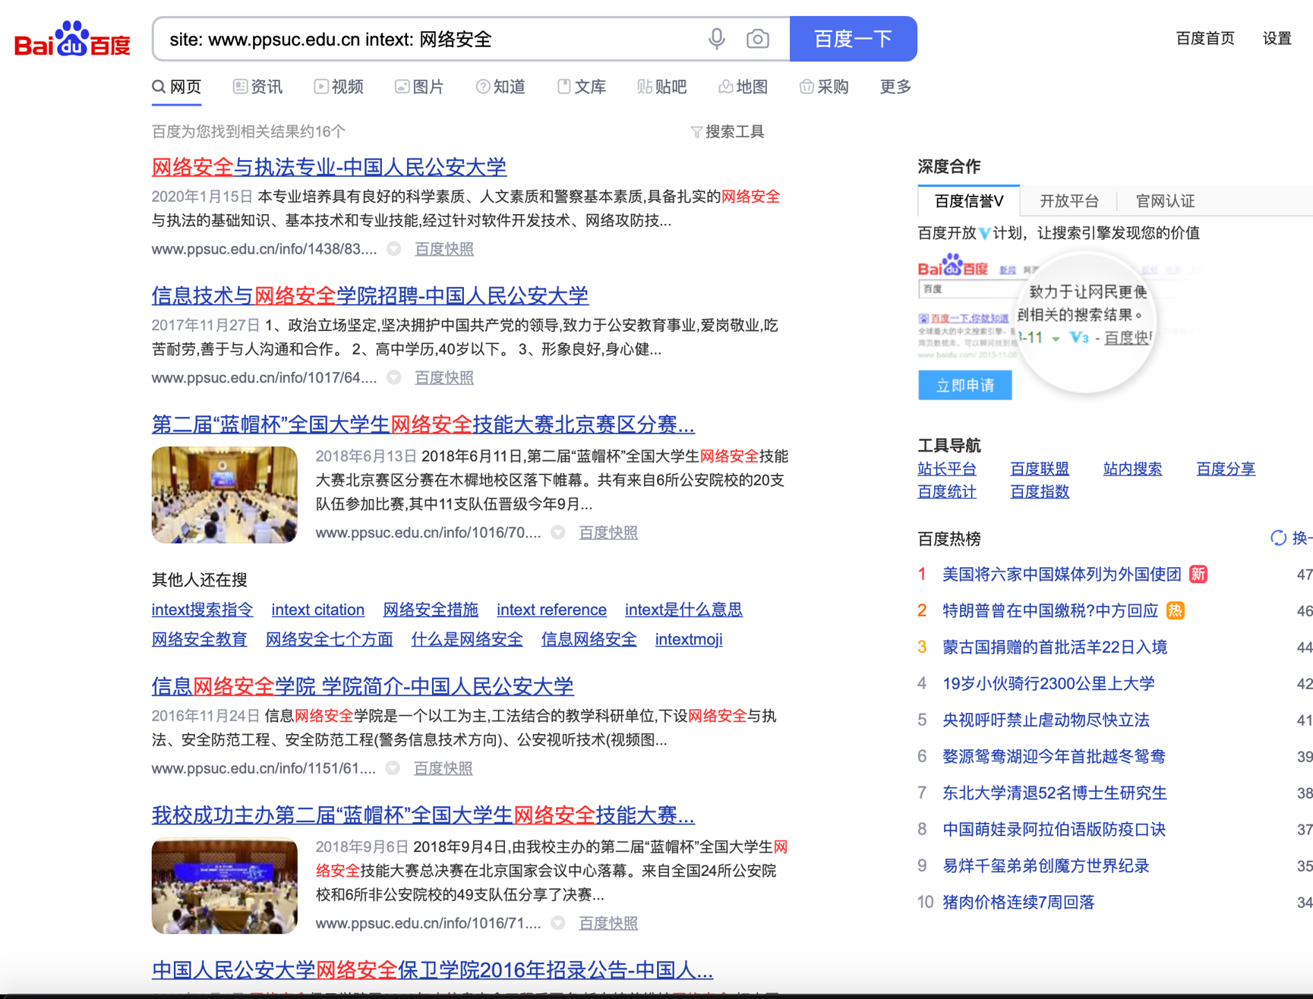The image size is (1313, 999).
Task: Switch to the 地图 tab
Action: (743, 87)
